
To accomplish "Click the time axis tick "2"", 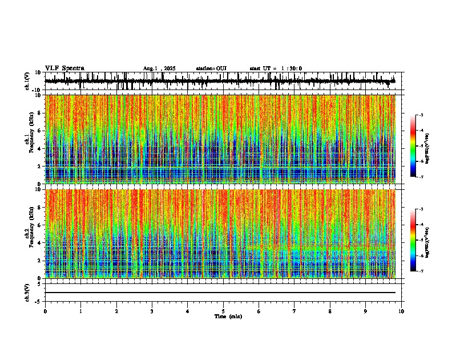I will coord(116,311).
